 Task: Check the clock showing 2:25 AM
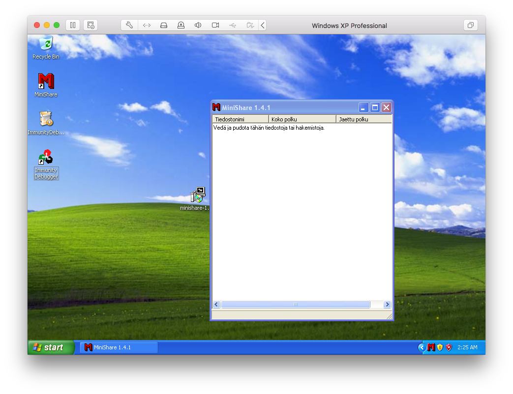467,347
